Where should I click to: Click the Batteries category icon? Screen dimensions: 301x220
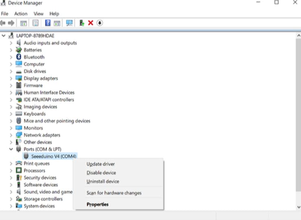pos(19,50)
